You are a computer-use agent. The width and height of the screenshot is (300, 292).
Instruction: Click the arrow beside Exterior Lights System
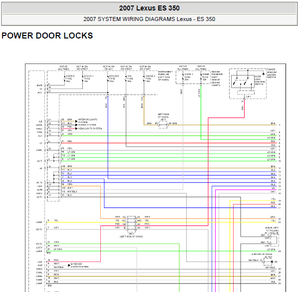click(69, 265)
